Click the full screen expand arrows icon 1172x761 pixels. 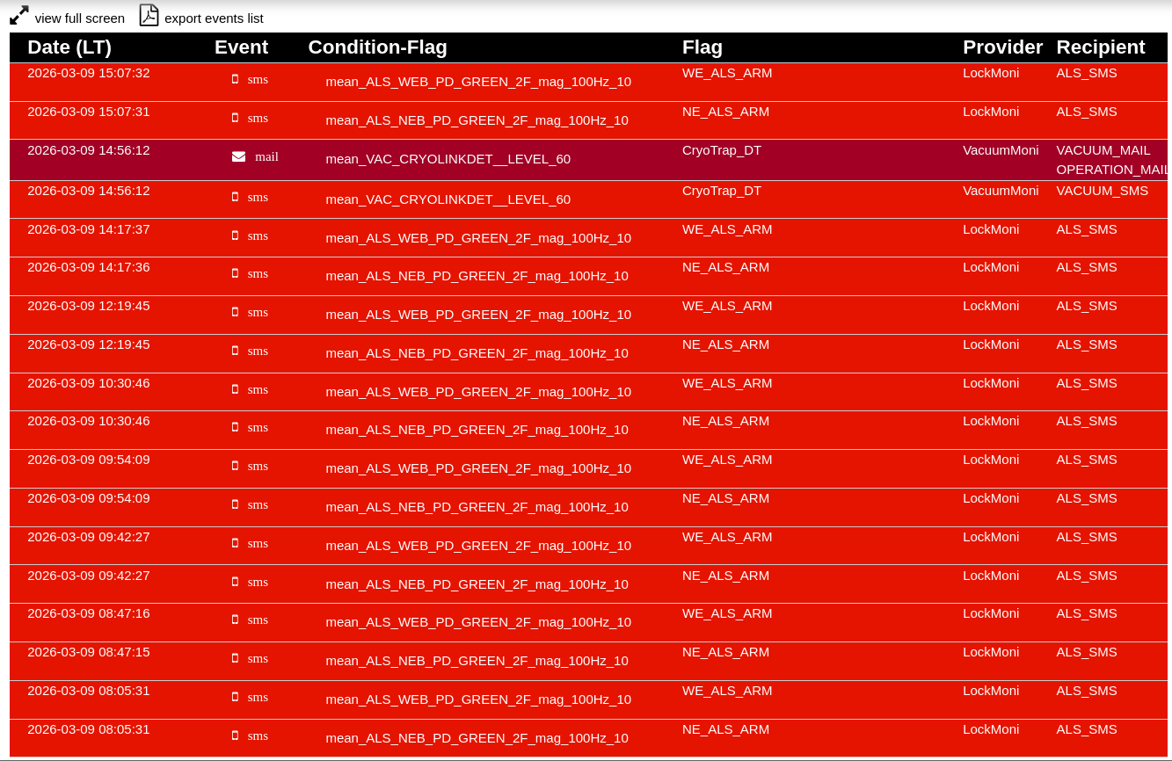(19, 16)
